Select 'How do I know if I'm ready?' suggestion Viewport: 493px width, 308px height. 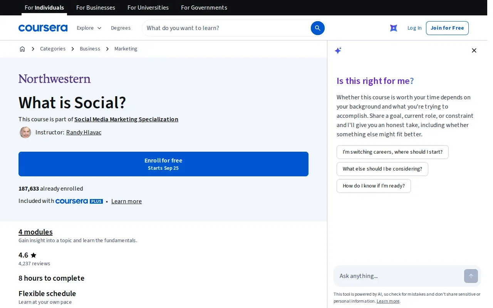coord(374,186)
